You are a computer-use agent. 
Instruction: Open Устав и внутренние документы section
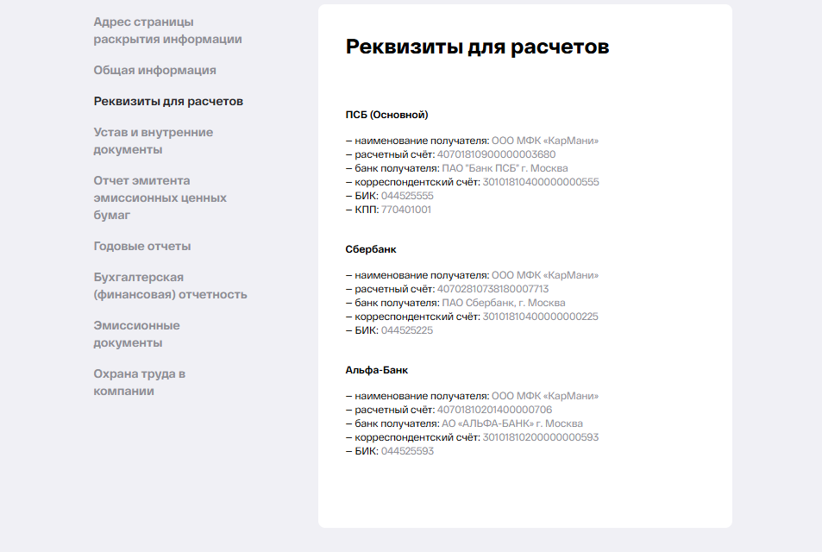click(x=153, y=141)
